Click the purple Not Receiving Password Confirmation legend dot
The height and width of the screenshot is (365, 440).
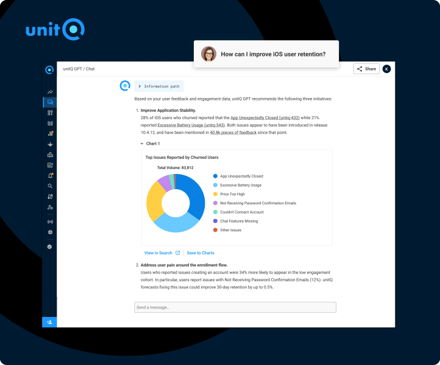click(x=215, y=203)
